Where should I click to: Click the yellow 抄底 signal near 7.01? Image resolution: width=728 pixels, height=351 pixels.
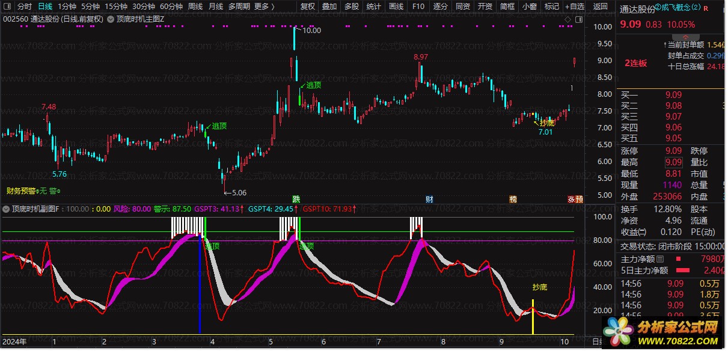click(546, 123)
